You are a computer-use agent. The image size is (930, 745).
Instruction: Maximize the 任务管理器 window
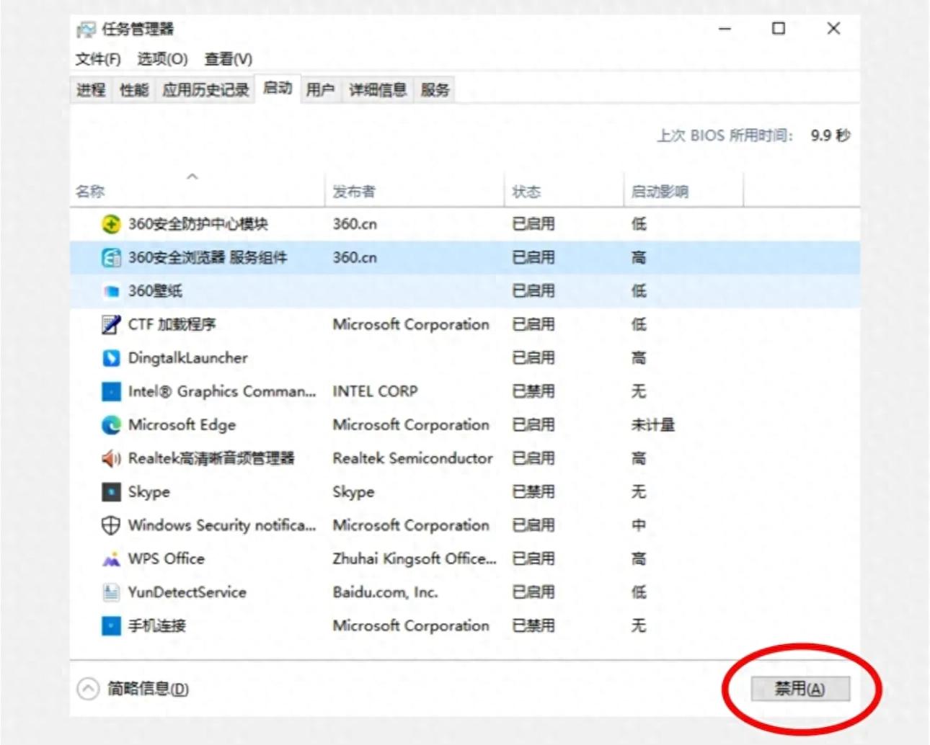(779, 29)
